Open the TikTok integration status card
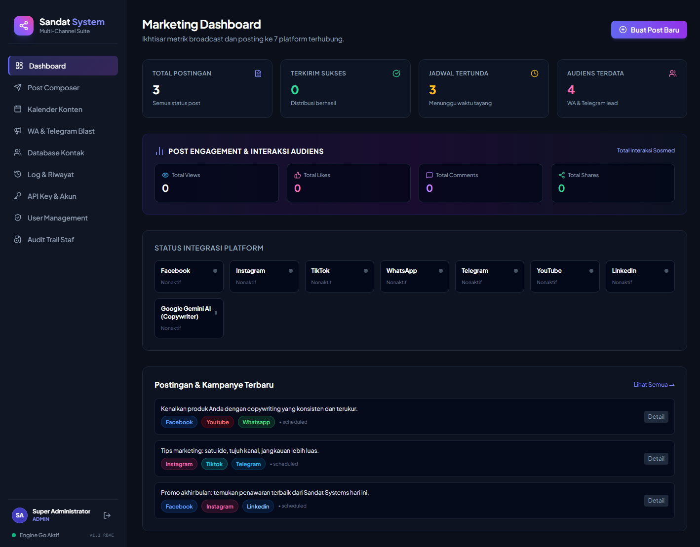The width and height of the screenshot is (700, 547). pos(340,276)
